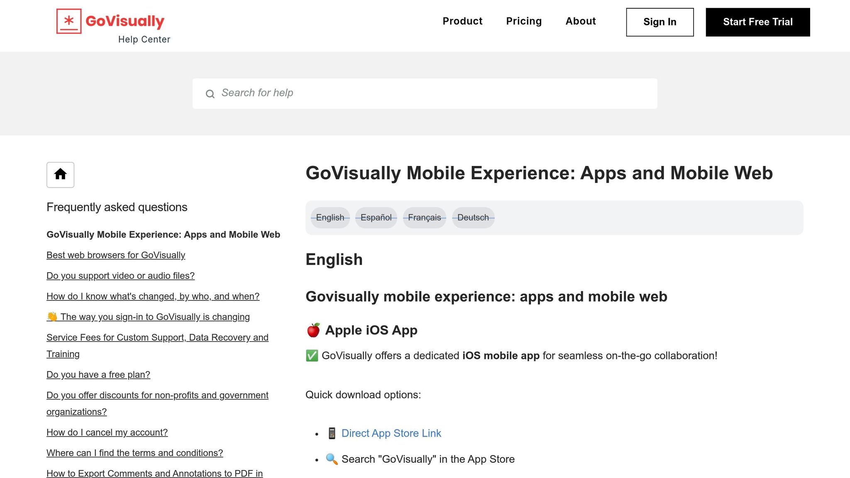The width and height of the screenshot is (850, 478).
Task: Click the Start Free Trial button
Action: coord(757,22)
